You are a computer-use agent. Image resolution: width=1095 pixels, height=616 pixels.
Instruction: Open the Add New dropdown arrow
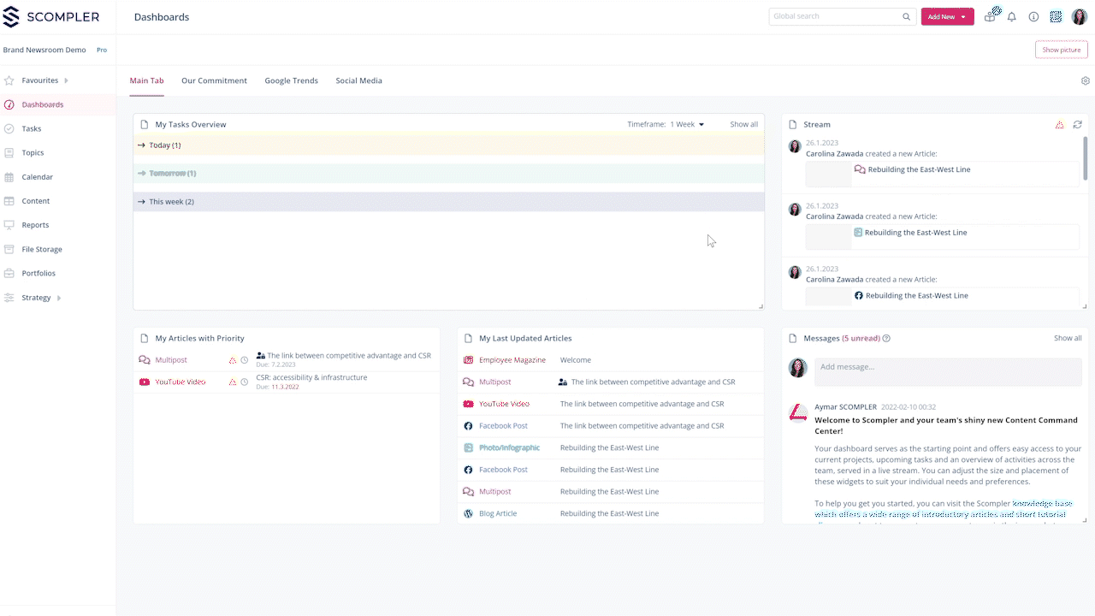coord(963,17)
